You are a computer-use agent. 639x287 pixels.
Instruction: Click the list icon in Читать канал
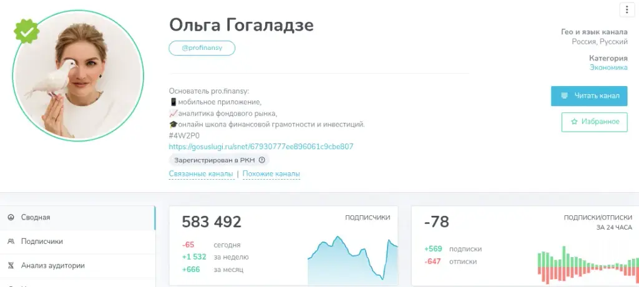coord(564,96)
